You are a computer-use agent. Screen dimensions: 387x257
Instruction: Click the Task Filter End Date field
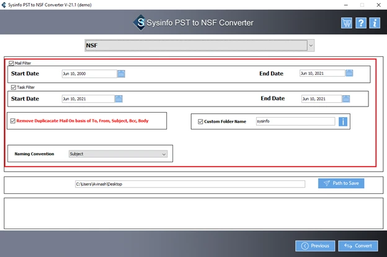click(322, 99)
